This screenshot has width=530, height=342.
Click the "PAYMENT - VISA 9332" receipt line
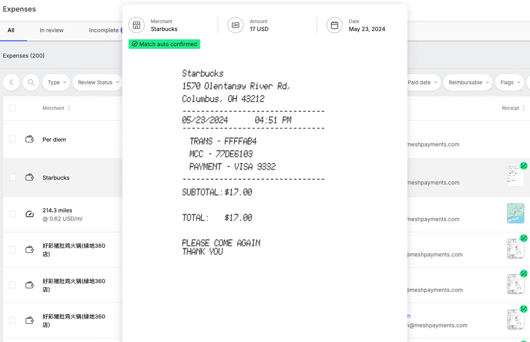pyautogui.click(x=233, y=167)
